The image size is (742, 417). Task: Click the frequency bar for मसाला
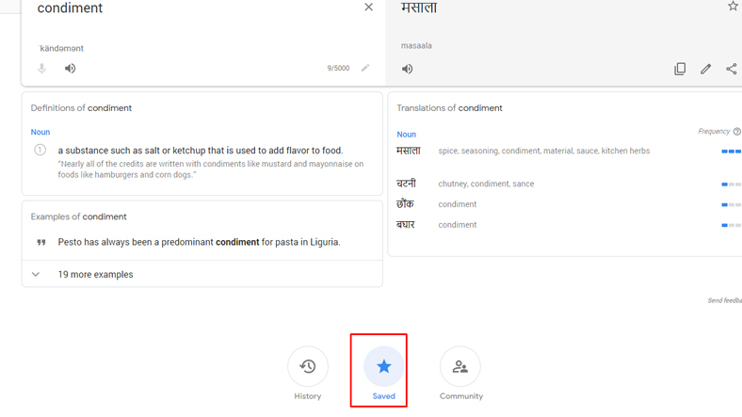coord(732,152)
